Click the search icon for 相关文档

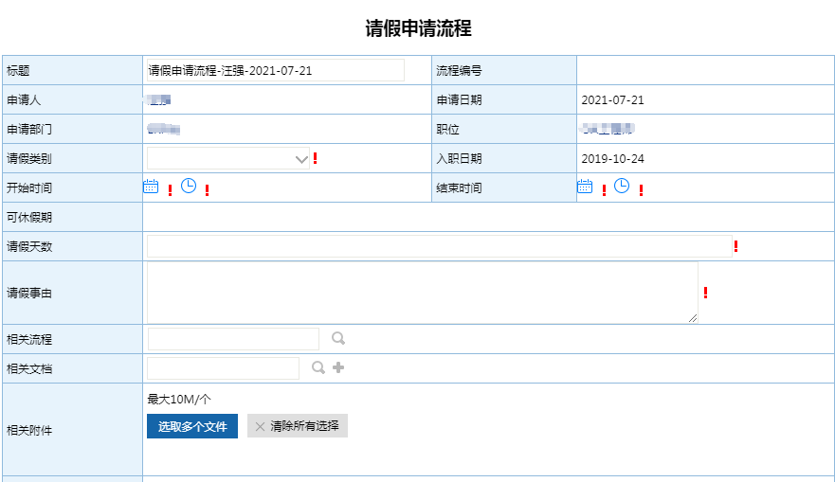pyautogui.click(x=318, y=367)
